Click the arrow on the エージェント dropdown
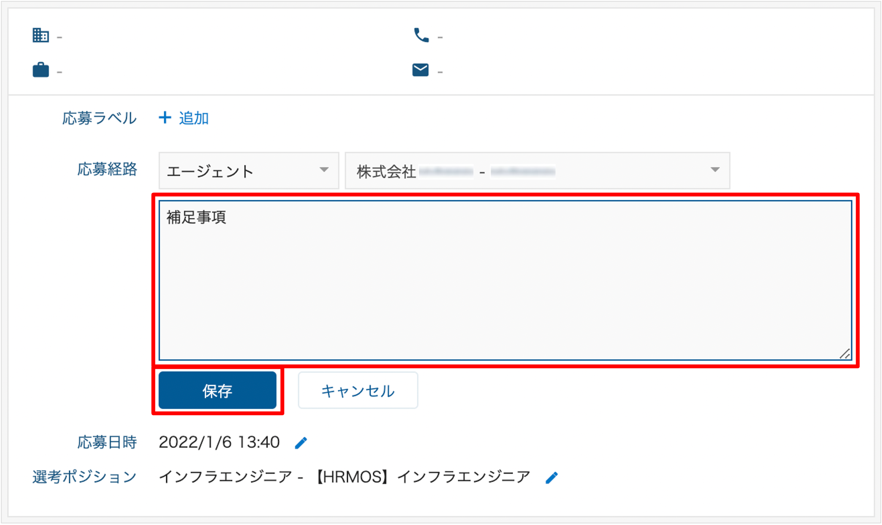882x525 pixels. [x=324, y=170]
